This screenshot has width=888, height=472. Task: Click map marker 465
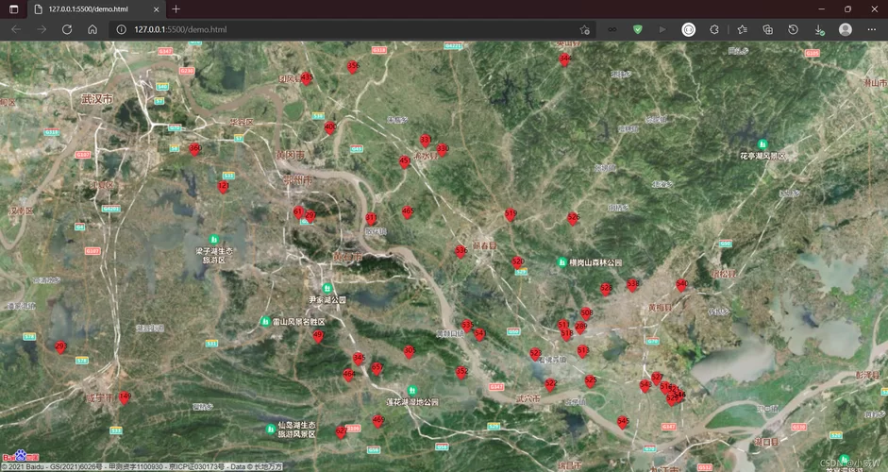pos(407,211)
